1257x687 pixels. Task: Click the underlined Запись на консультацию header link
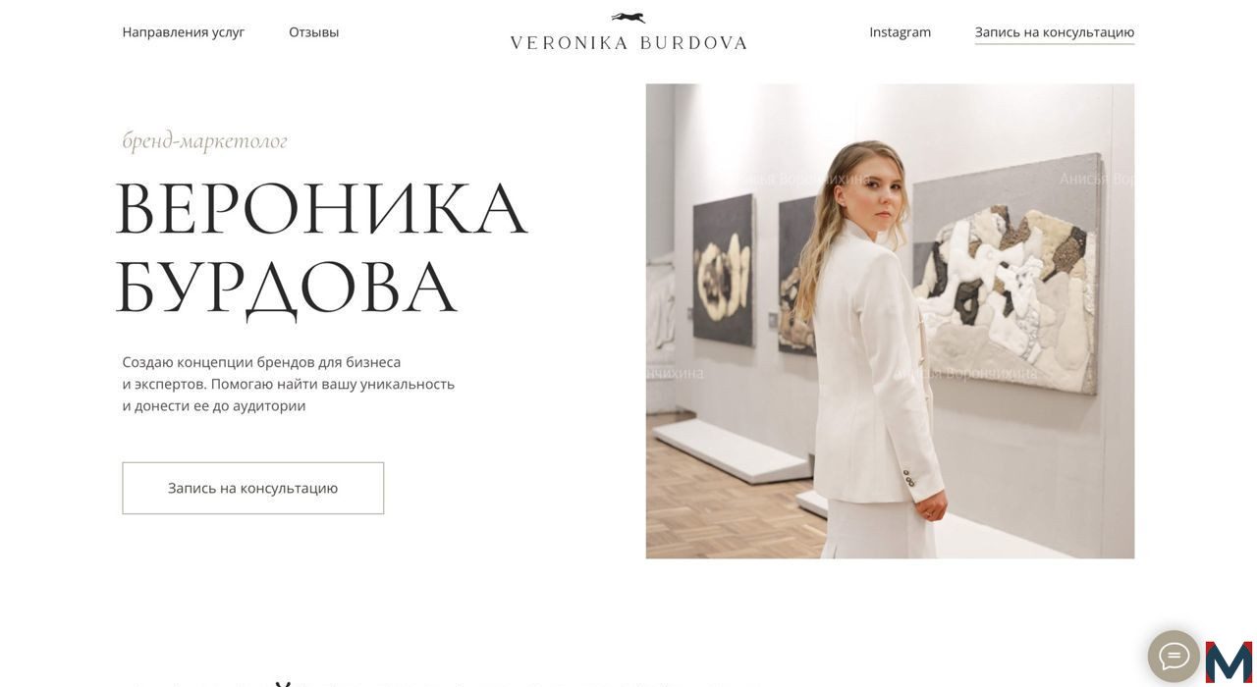[1055, 32]
